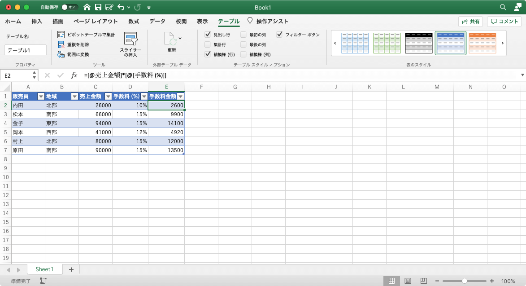Open the 表示 tab
The width and height of the screenshot is (526, 286).
point(202,21)
